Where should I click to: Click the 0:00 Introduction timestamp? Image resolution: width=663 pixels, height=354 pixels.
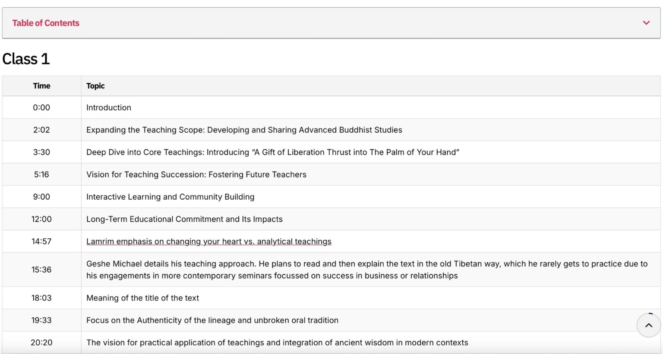coord(41,107)
